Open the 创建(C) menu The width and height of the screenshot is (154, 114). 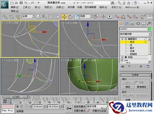point(60,7)
